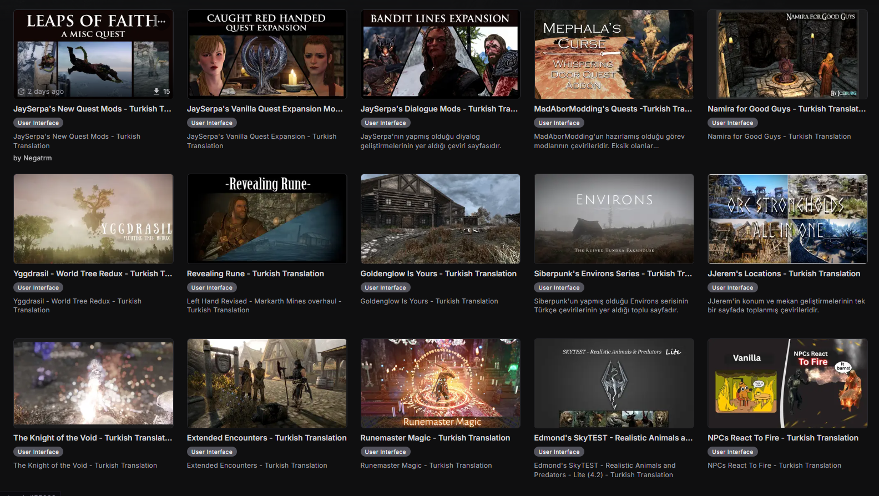Click User Interface tag under Yggdrasil World Tree Redux
879x496 pixels.
38,287
